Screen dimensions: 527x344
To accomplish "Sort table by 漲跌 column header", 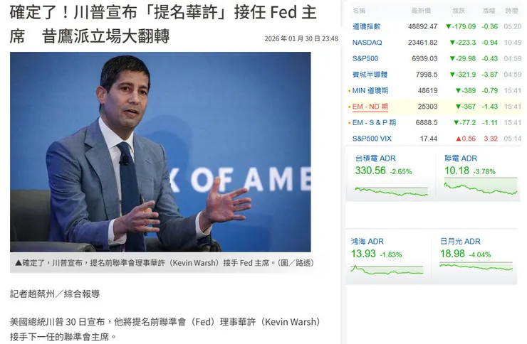I will [459, 11].
